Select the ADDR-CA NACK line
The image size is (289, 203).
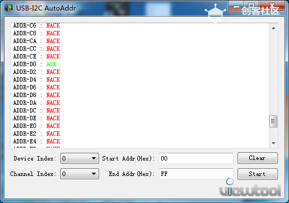[37, 41]
